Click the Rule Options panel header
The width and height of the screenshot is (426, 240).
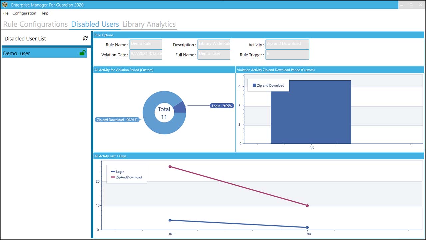[x=259, y=35]
